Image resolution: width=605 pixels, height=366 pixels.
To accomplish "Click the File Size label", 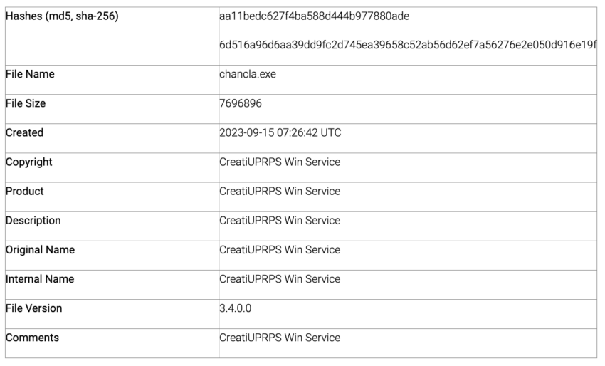I will 26,103.
